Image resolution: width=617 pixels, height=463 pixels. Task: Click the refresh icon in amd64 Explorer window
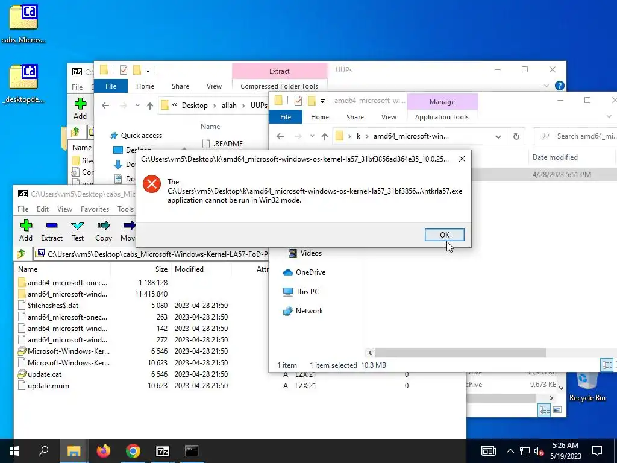coord(516,136)
